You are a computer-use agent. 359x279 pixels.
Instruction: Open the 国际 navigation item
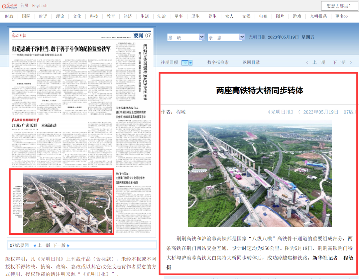26,16
